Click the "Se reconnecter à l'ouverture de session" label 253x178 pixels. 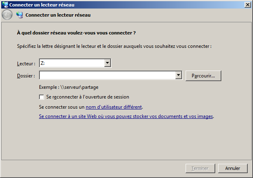[x=88, y=97]
